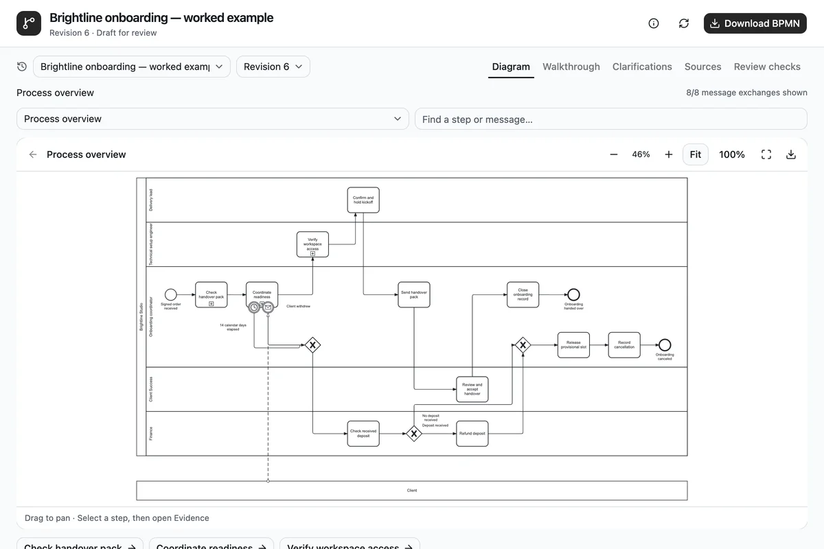Select the Release provisional slot task
This screenshot has height=549, width=824.
[573, 345]
